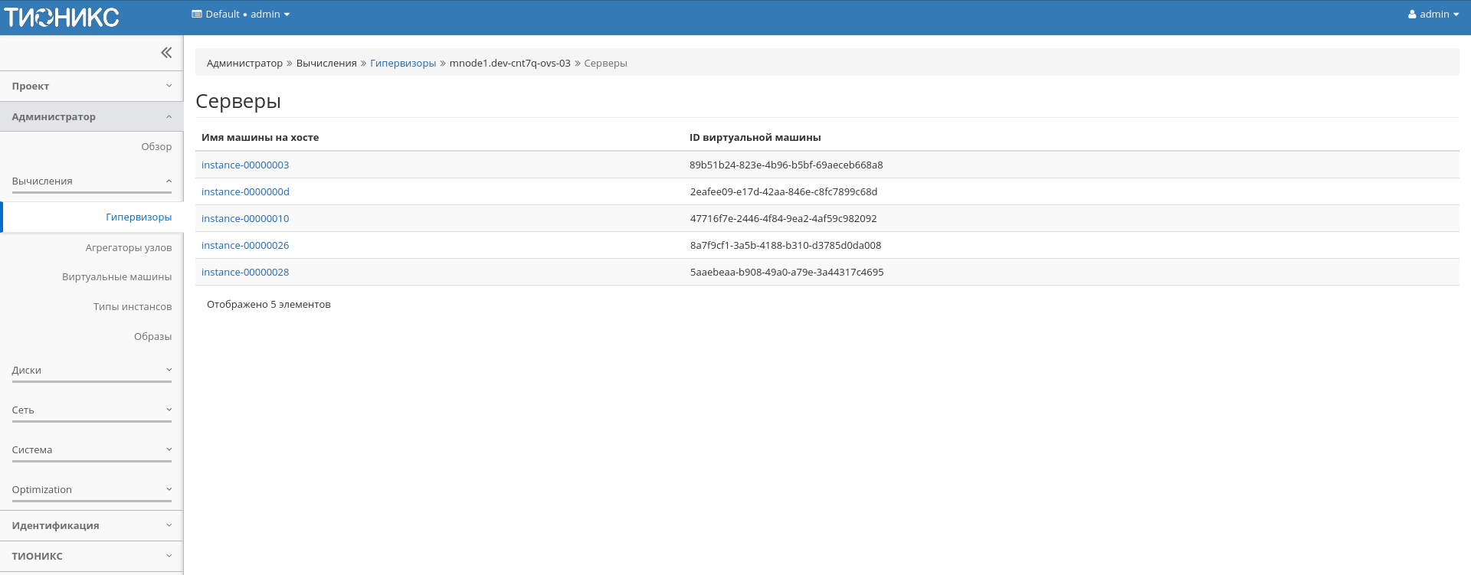The height and width of the screenshot is (575, 1471).
Task: Open the Образы page
Action: coord(152,337)
